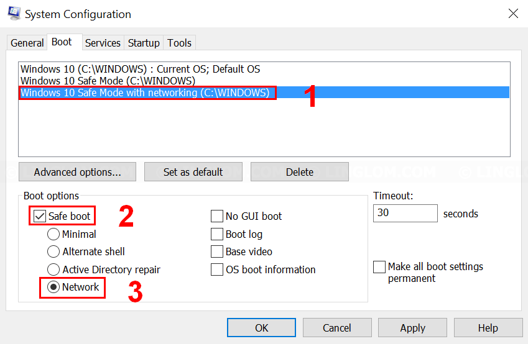Confirm with the OK button
This screenshot has height=344, width=528.
pos(261,327)
